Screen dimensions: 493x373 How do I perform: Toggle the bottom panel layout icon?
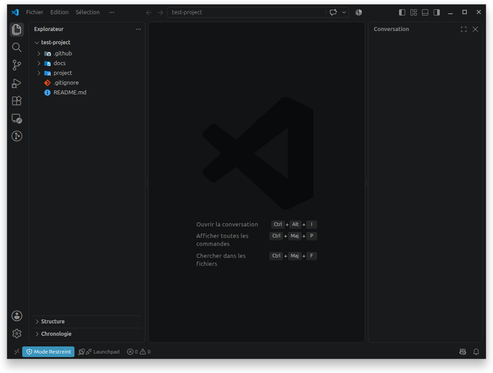pos(425,12)
